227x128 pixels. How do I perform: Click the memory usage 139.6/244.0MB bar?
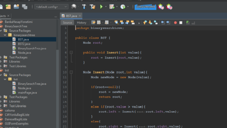(x=145, y=7)
